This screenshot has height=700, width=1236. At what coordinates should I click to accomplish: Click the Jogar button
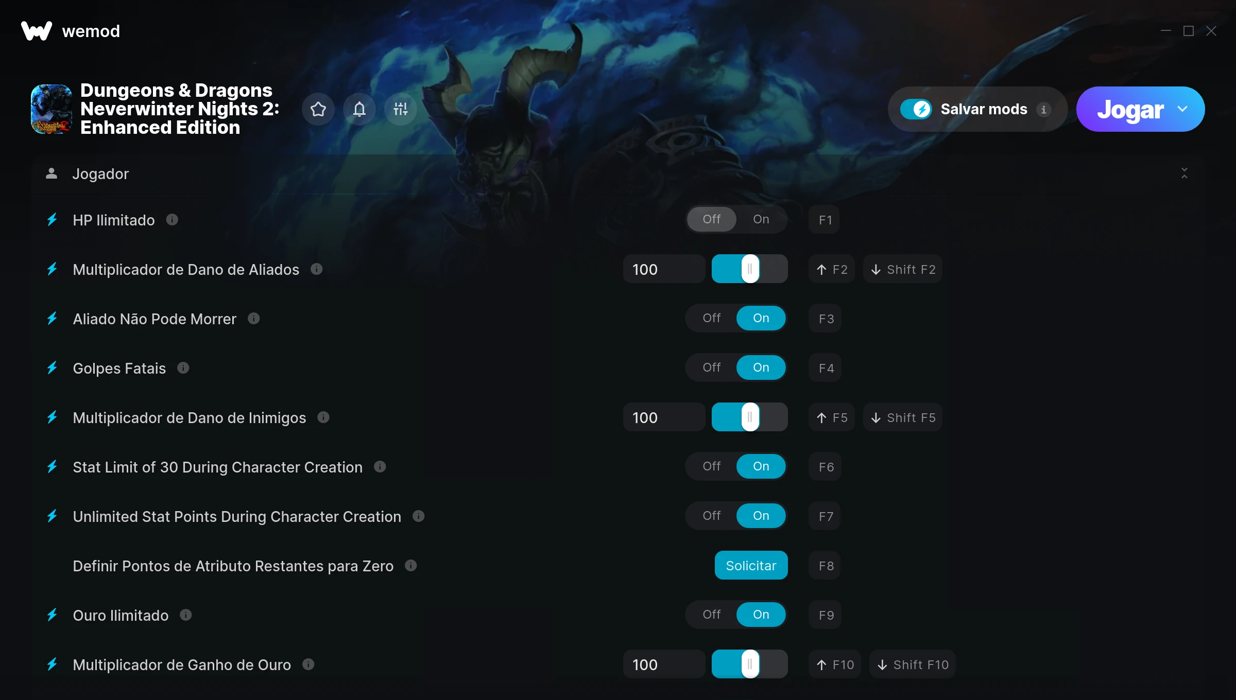click(1130, 109)
